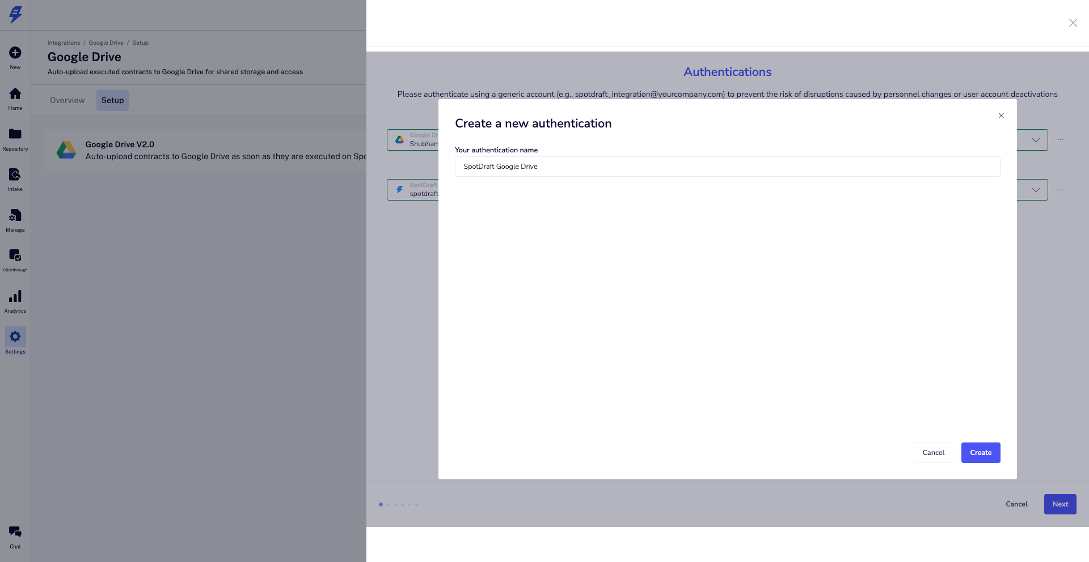Open the Analytics bar chart icon
This screenshot has width=1089, height=562.
[15, 296]
